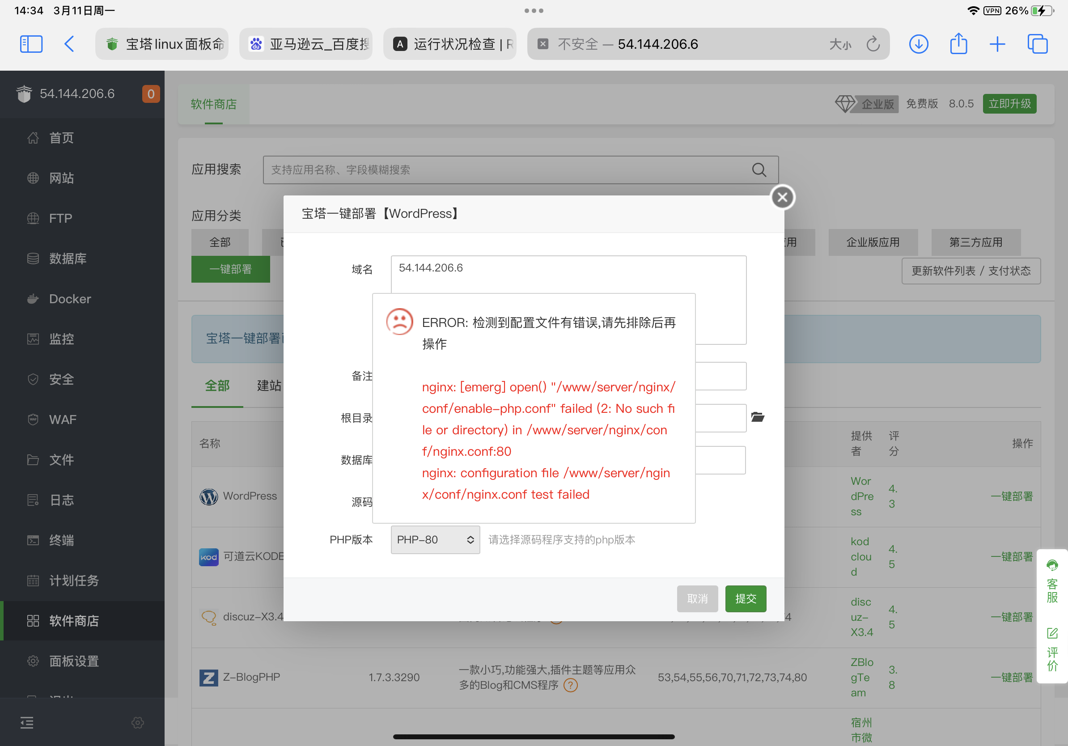Click 一键部署 link in discuz row

[1011, 617]
